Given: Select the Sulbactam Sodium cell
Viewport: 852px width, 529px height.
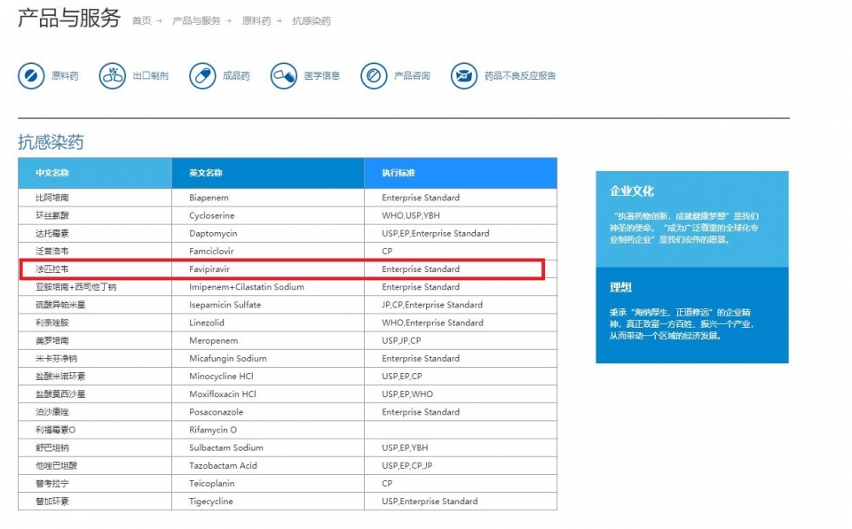Looking at the screenshot, I should coord(268,448).
